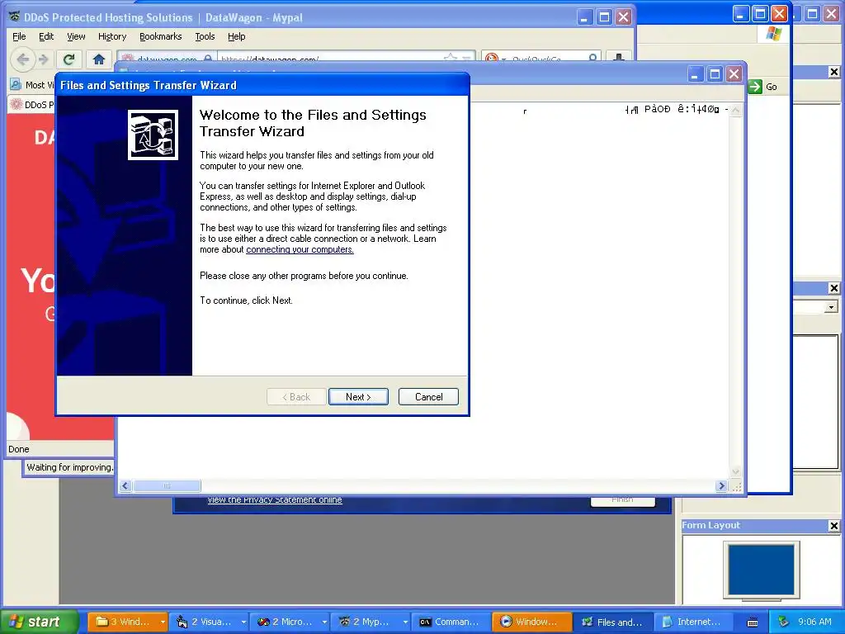Click the blue monitor preview in Form Layout
The image size is (845, 634).
tap(761, 570)
